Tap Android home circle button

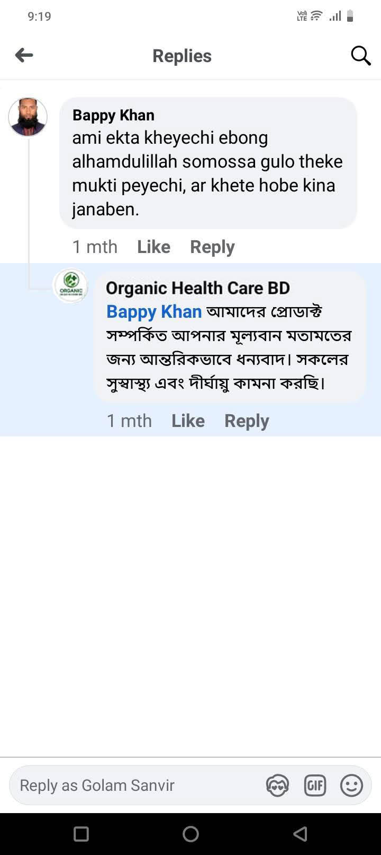(x=190, y=834)
